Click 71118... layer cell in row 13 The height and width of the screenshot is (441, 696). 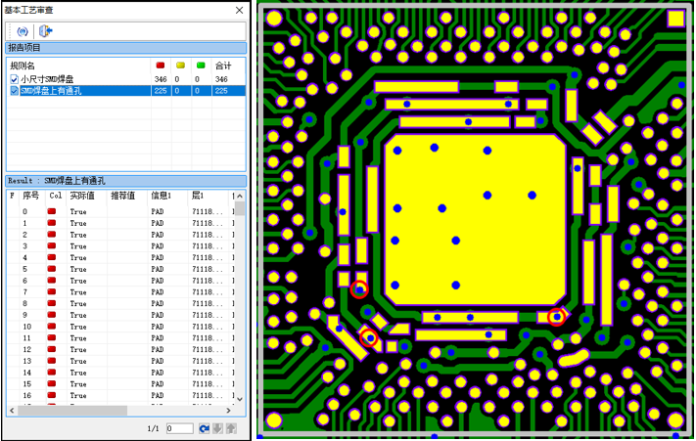[x=208, y=361]
